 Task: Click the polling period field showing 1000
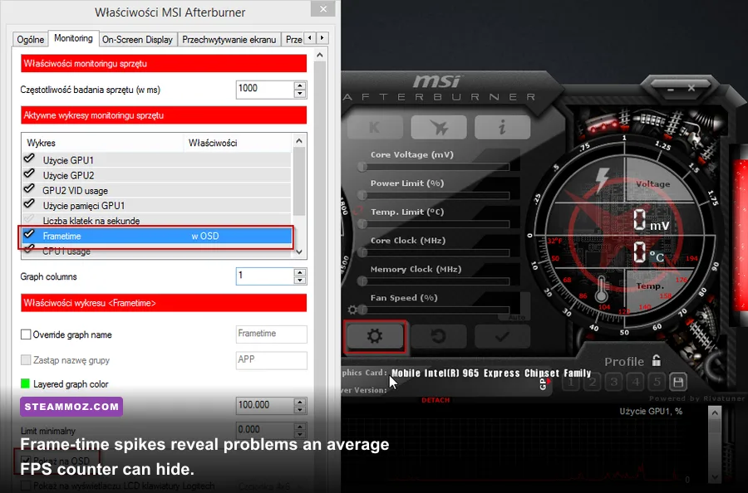click(x=265, y=90)
